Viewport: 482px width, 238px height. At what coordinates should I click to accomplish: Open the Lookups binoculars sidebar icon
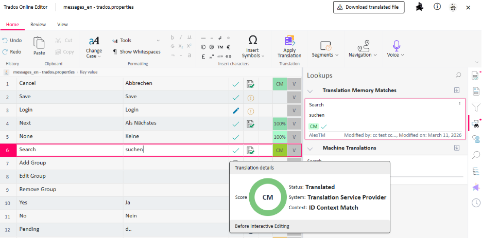[x=475, y=123]
